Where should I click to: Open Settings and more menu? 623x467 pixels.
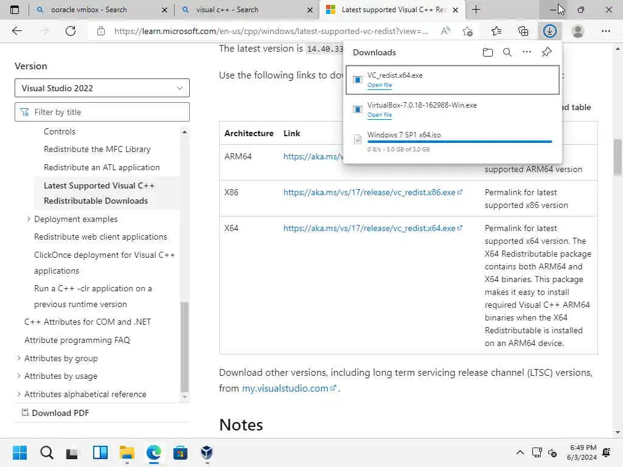605,31
